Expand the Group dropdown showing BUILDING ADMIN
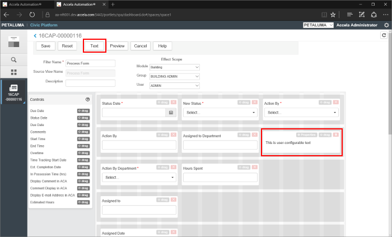Viewport: 392px width, 237px height. [174, 76]
